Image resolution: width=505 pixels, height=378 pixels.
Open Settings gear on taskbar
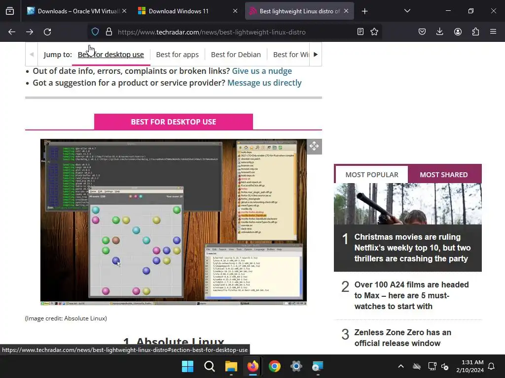pyautogui.click(x=296, y=366)
